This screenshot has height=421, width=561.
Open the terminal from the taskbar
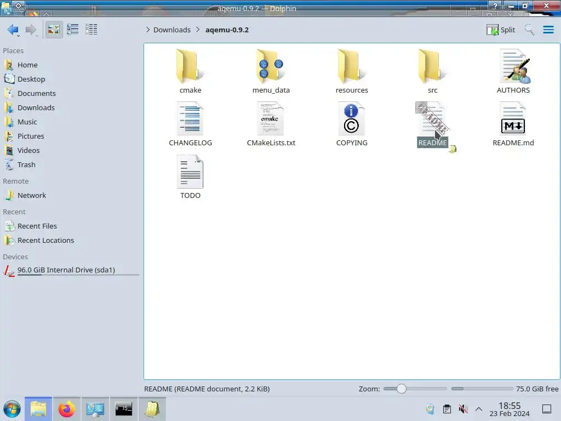click(x=123, y=409)
